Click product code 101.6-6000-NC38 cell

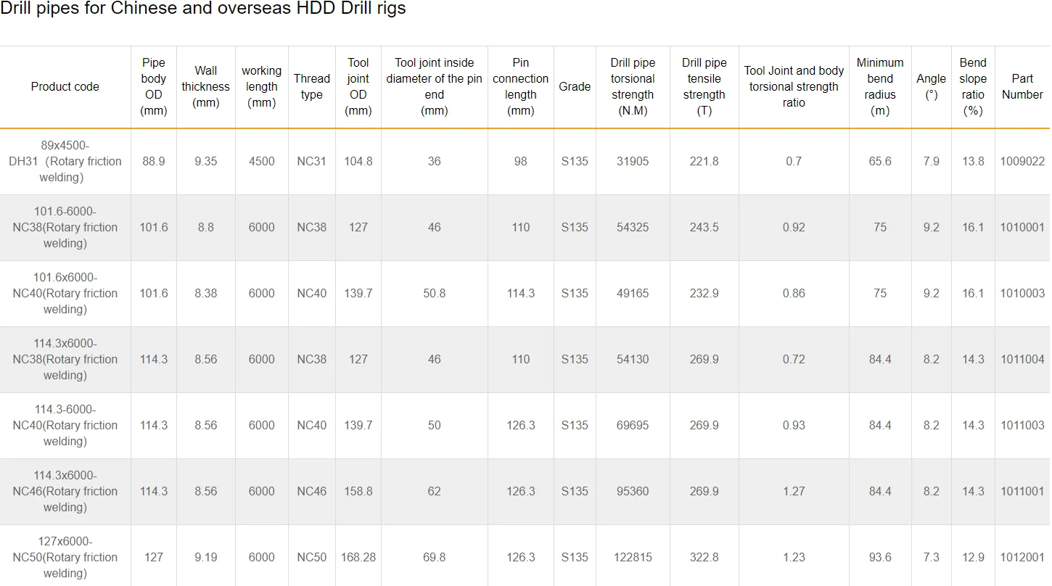coord(65,228)
